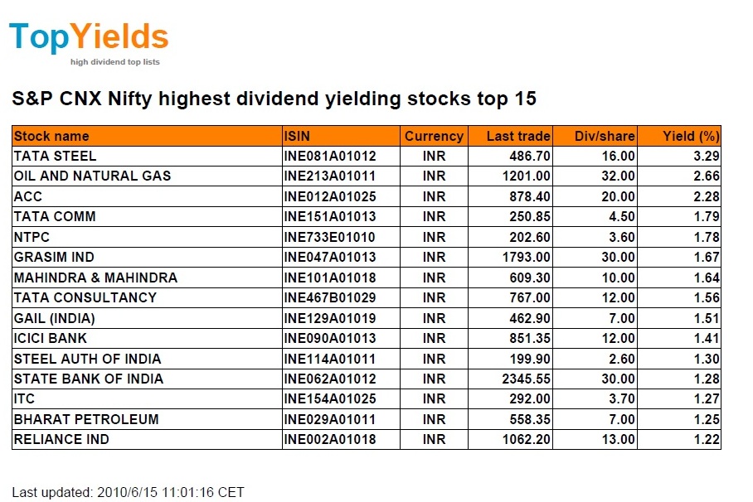Click the Last trade column header

coord(518,136)
